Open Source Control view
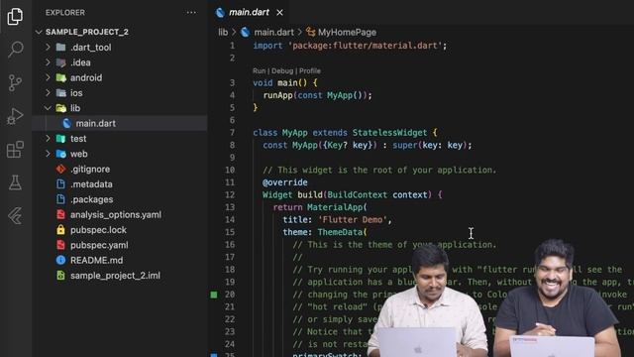 pos(15,83)
